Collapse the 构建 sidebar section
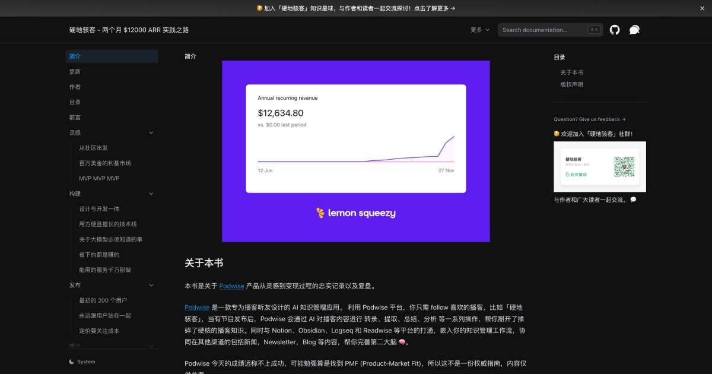 [151, 194]
